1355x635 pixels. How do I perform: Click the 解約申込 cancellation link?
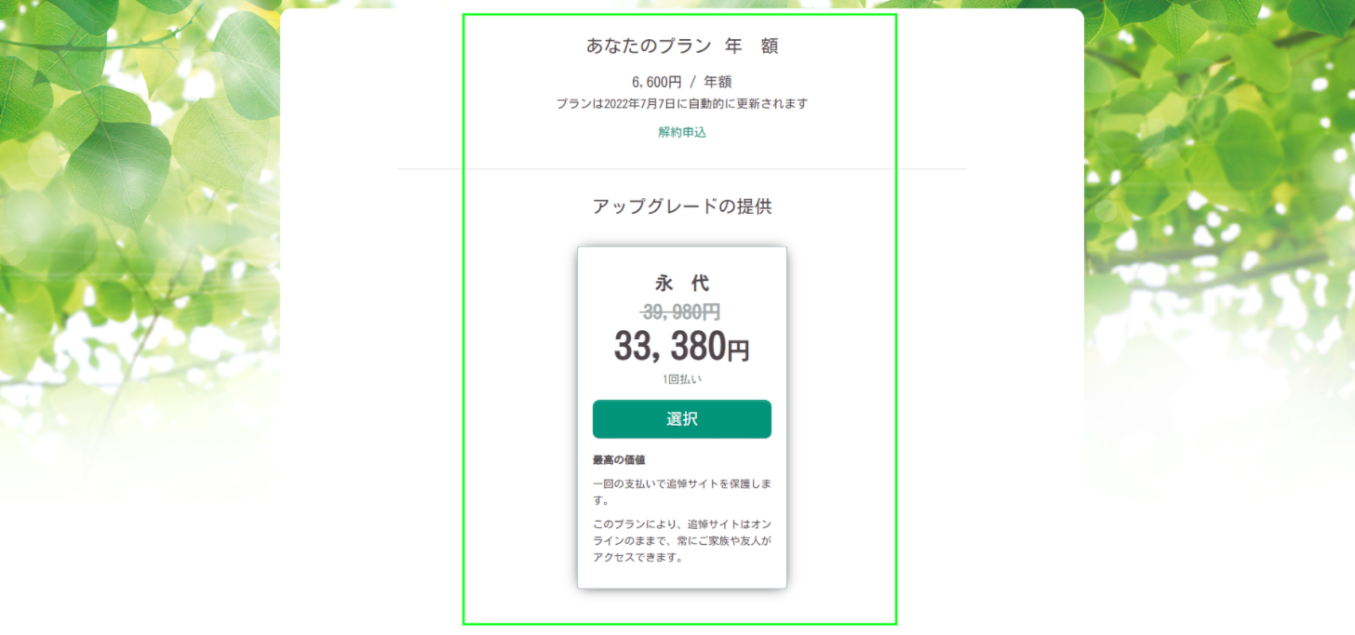click(682, 132)
